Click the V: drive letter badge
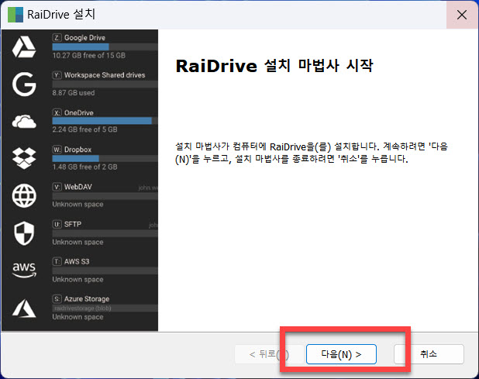479x379 pixels. click(x=57, y=187)
